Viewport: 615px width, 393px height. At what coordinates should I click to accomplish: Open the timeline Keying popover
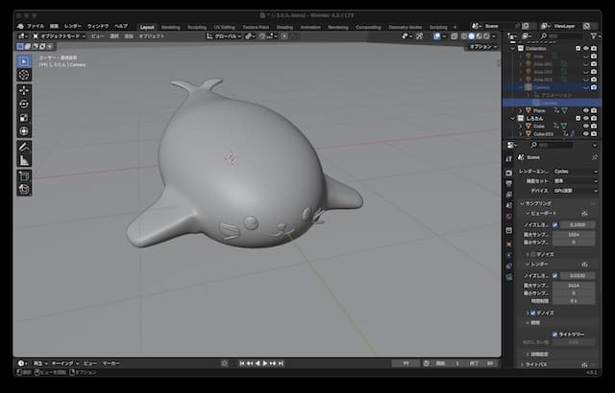pos(65,363)
